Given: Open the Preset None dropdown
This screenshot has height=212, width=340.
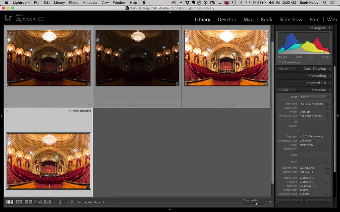Looking at the screenshot, I should (x=314, y=97).
